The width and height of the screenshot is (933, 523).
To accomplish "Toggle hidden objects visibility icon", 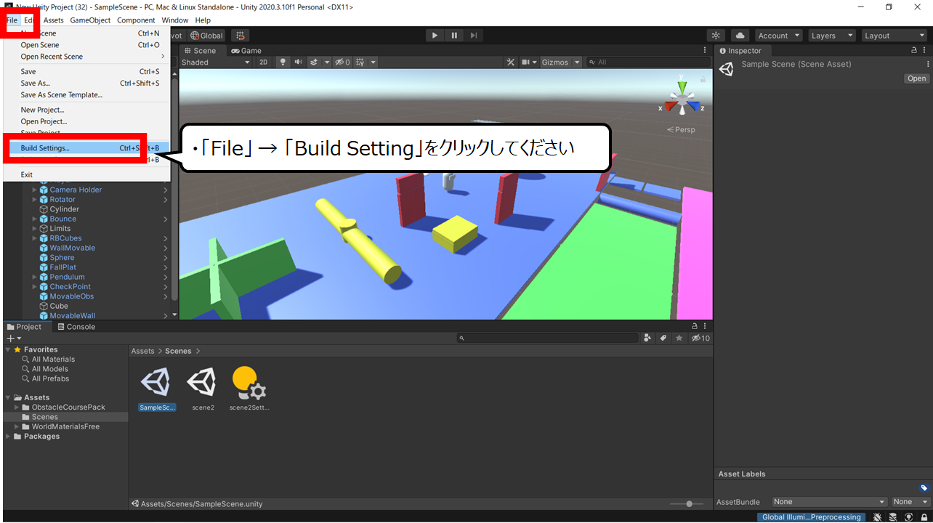I will click(342, 62).
